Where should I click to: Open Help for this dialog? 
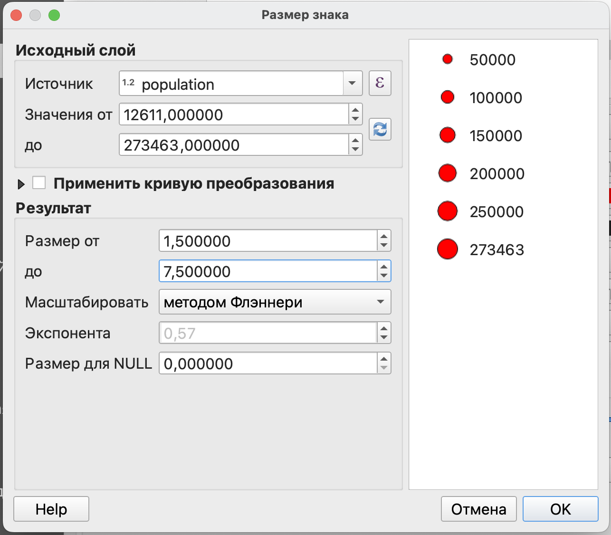click(x=51, y=509)
